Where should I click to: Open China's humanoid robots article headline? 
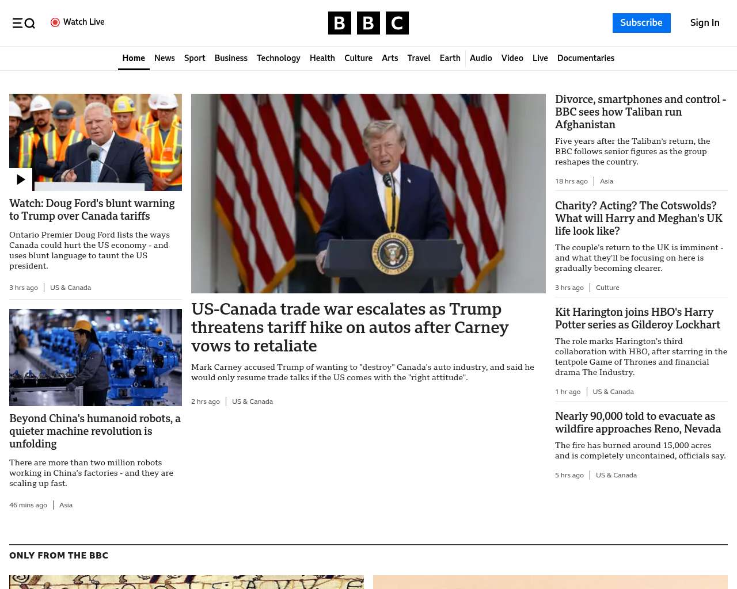pyautogui.click(x=95, y=431)
